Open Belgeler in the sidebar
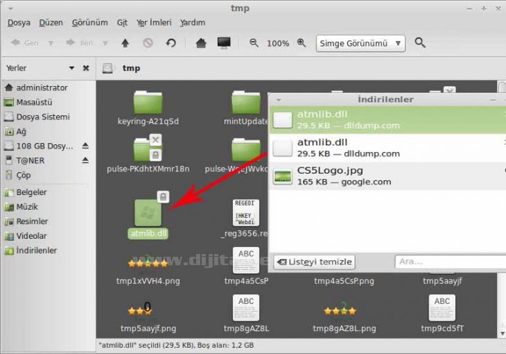This screenshot has width=506, height=354. (x=31, y=192)
